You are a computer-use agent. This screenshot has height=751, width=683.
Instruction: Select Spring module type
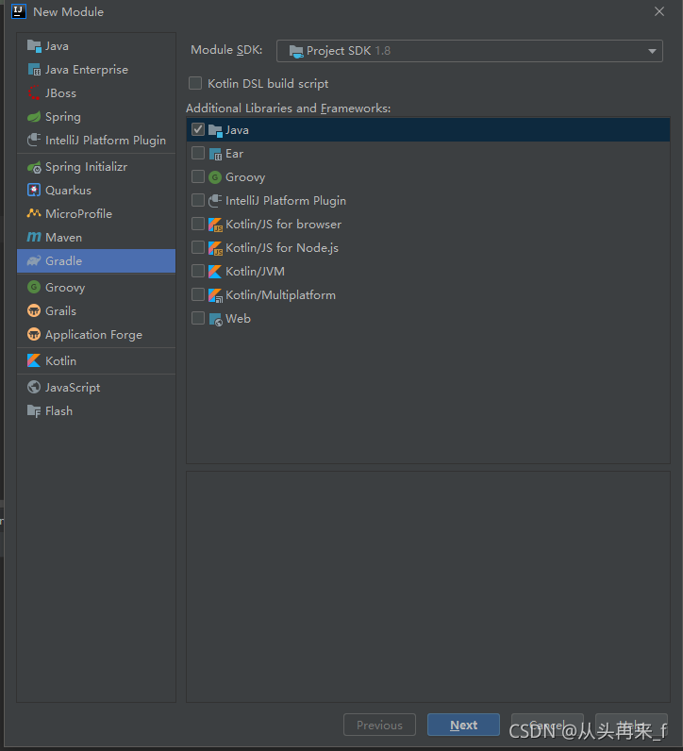[96, 116]
